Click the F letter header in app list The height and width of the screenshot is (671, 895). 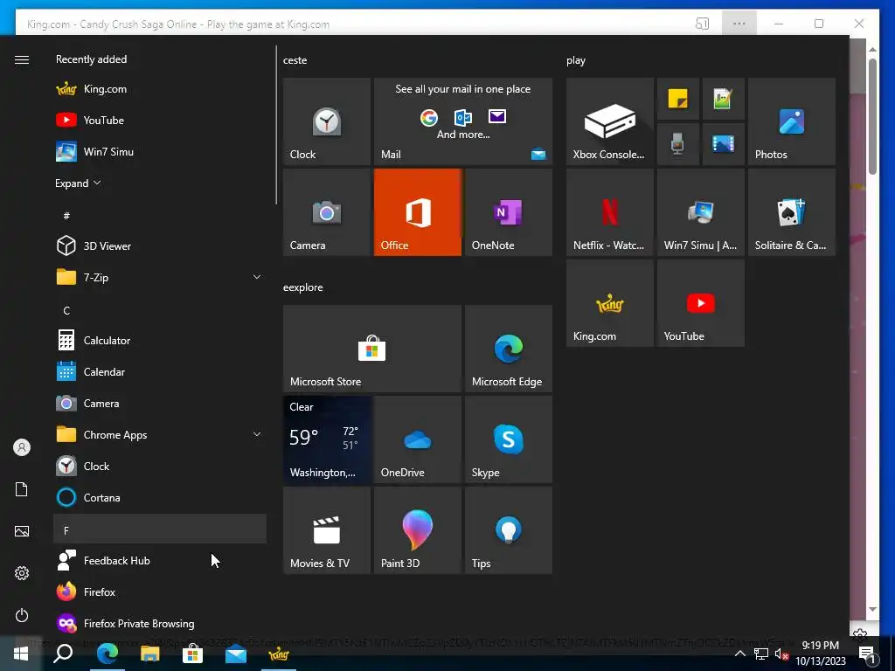click(x=160, y=529)
